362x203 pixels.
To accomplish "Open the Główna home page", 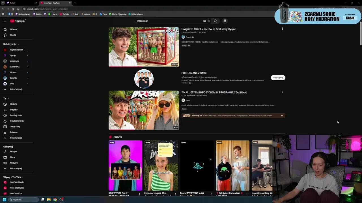I will (14, 29).
